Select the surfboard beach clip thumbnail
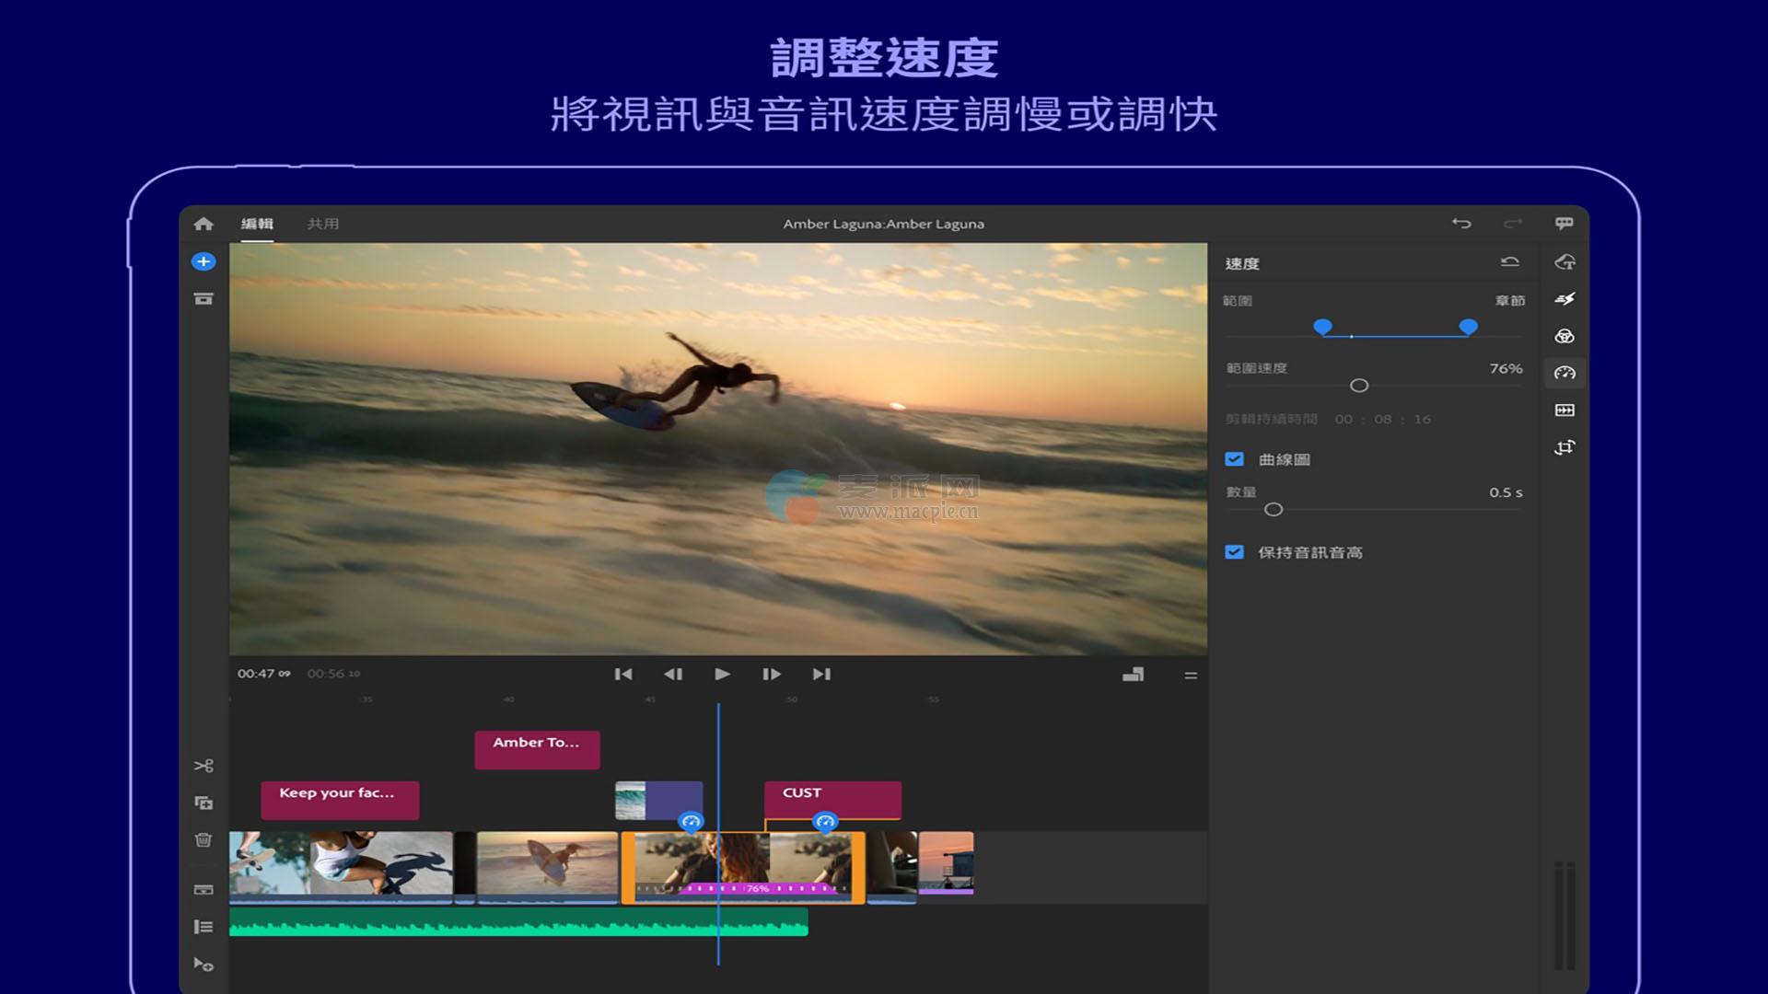Viewport: 1768px width, 994px height. point(547,866)
